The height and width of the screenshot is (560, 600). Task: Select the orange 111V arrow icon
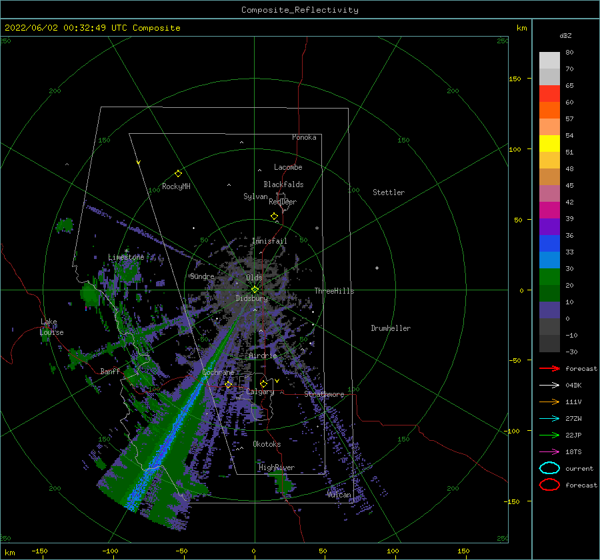(x=549, y=402)
